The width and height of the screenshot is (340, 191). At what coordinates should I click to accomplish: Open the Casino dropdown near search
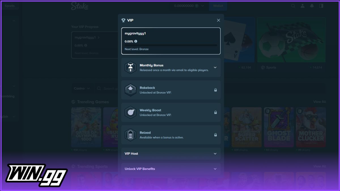click(82, 88)
